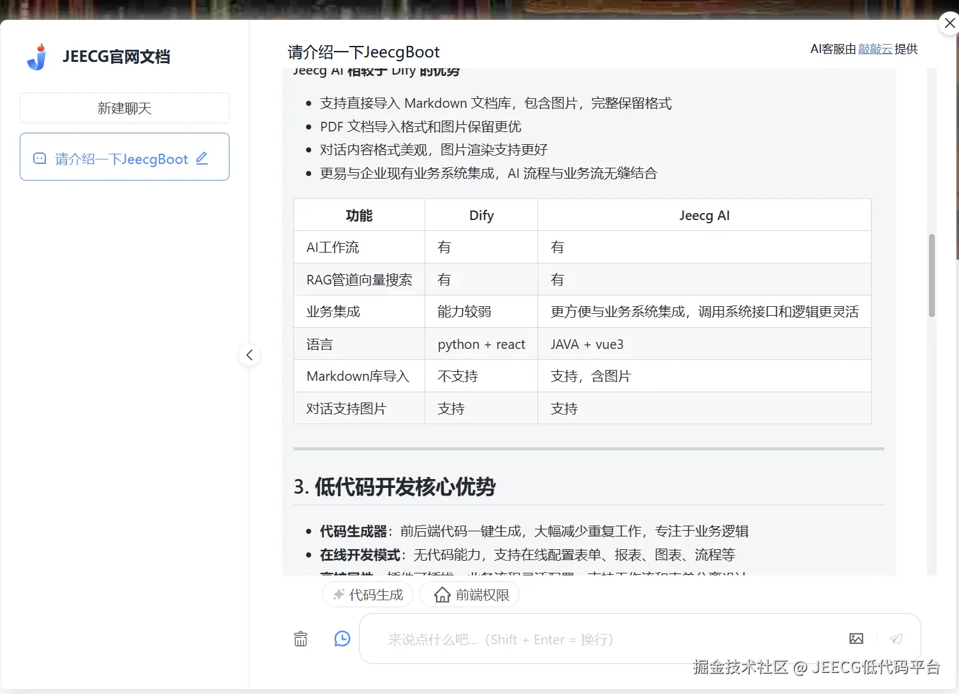
Task: Click the python + react cell
Action: click(x=481, y=344)
